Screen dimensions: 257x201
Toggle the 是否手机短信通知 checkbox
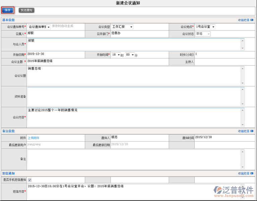pos(29,180)
